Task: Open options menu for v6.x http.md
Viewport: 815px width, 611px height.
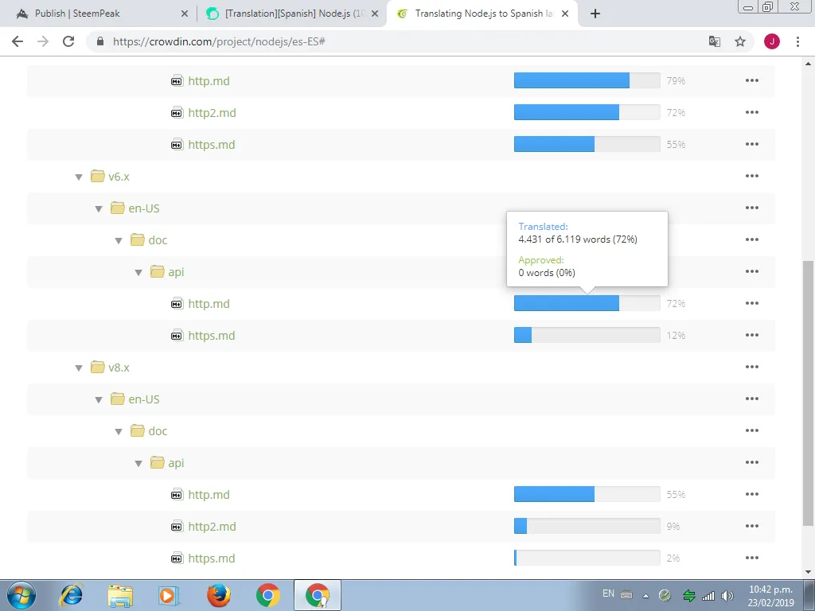Action: (x=752, y=303)
